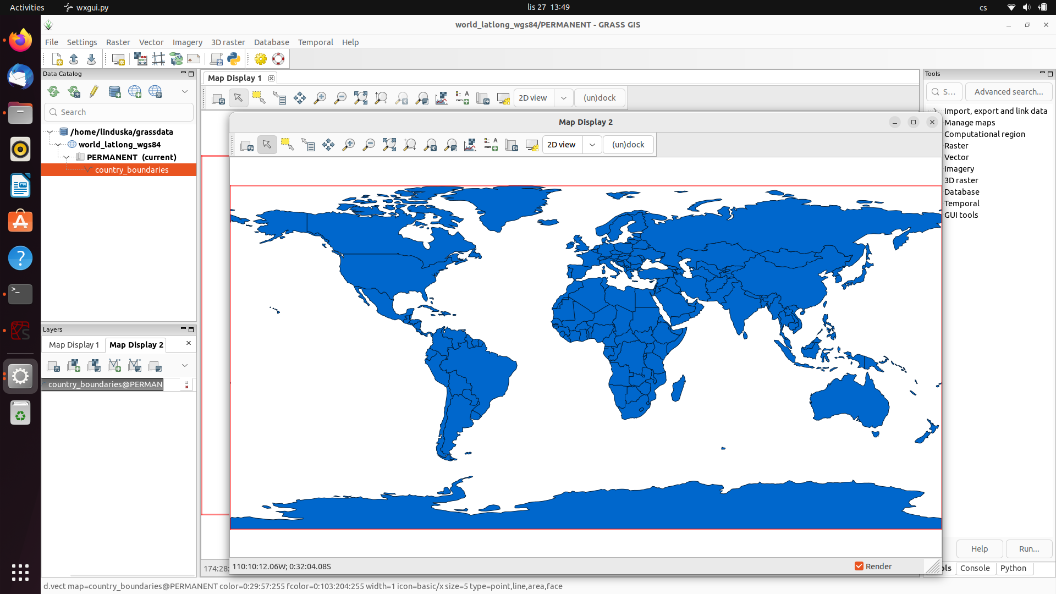Select the Query tool in Map Display 2
The width and height of the screenshot is (1056, 594).
tap(307, 145)
